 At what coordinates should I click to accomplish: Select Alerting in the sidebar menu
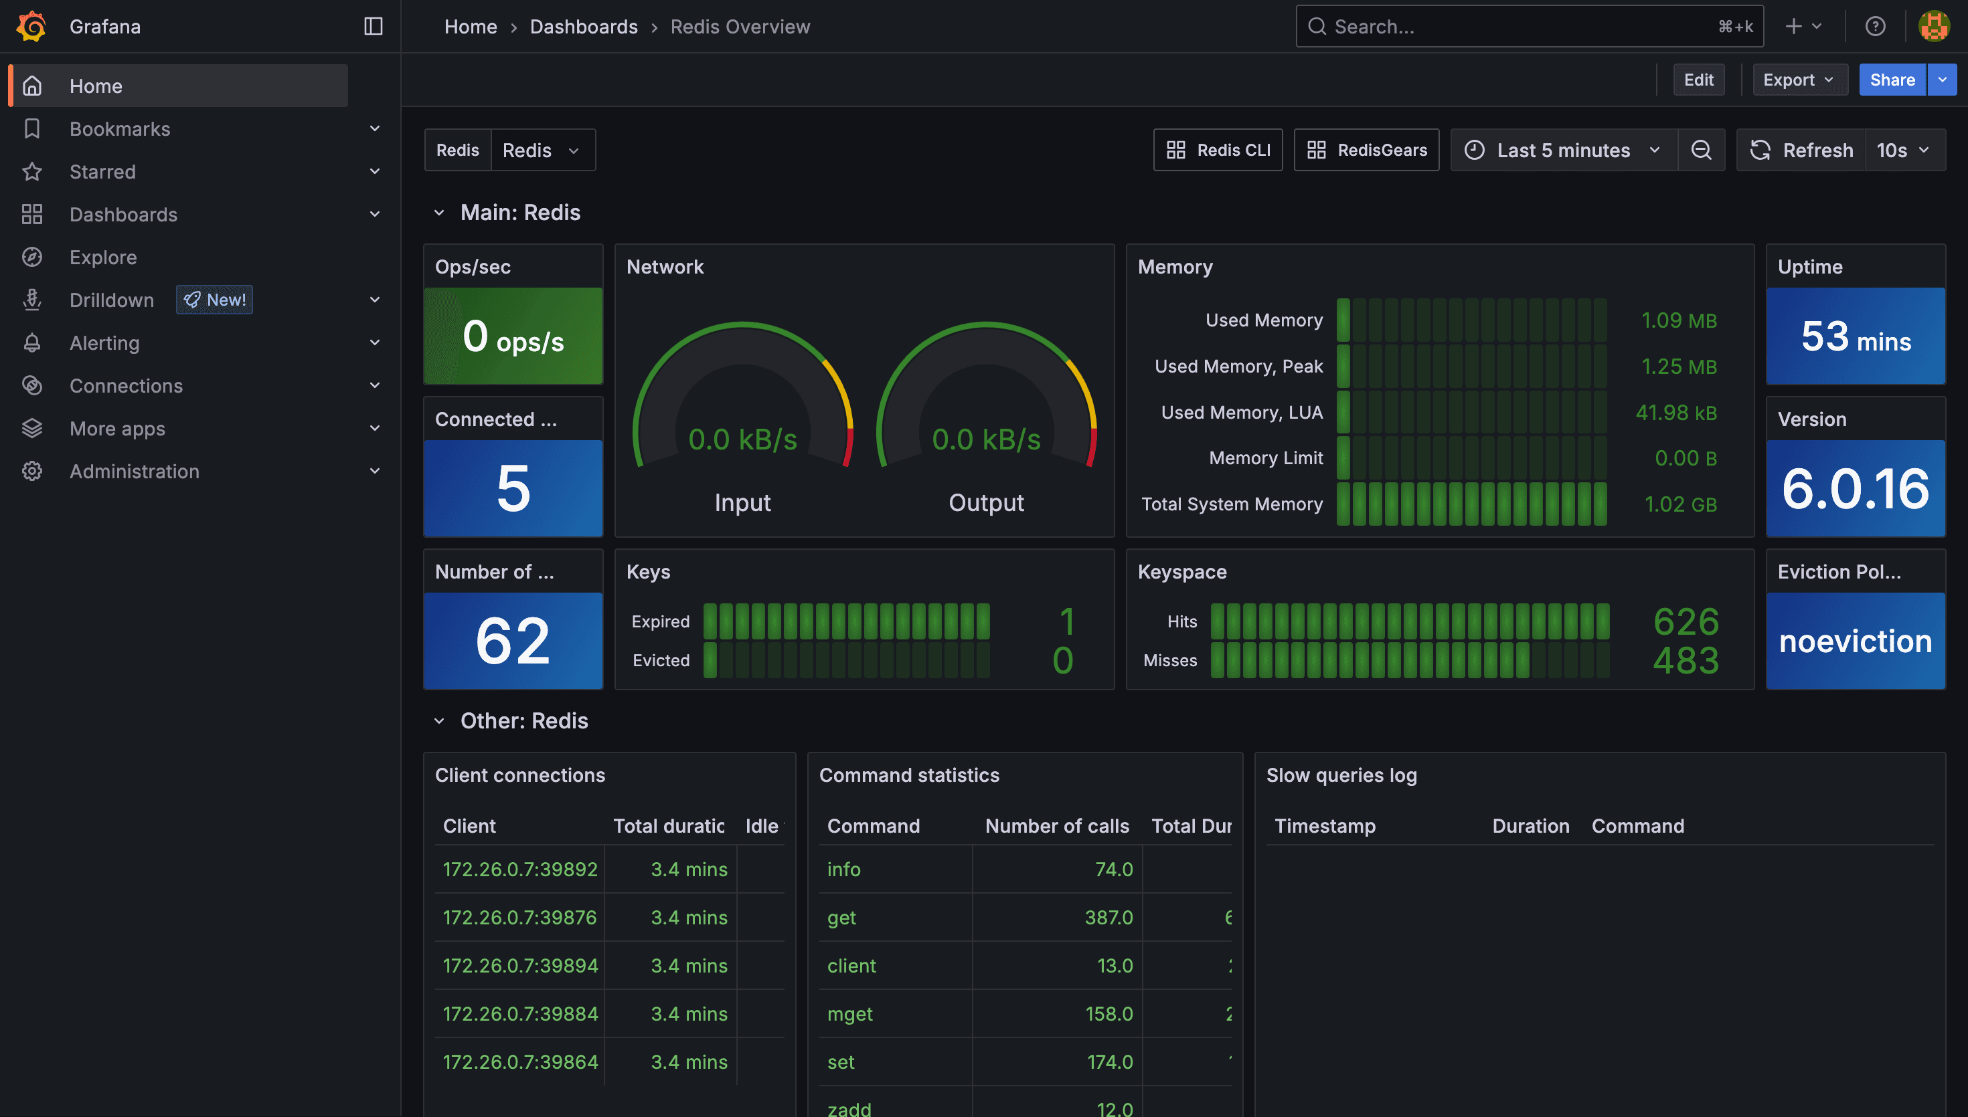(104, 343)
